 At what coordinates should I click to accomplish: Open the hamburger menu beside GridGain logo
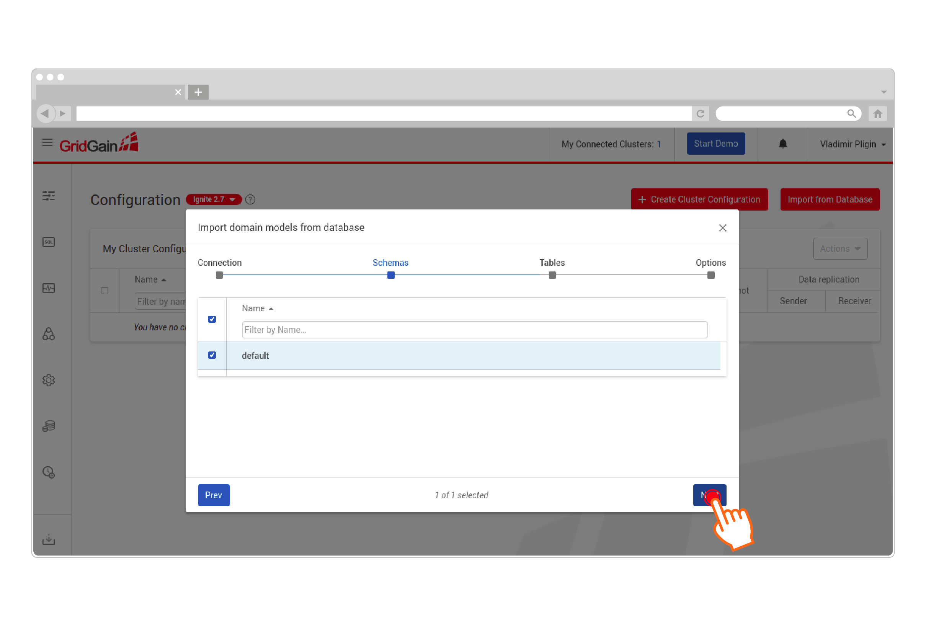(x=47, y=143)
